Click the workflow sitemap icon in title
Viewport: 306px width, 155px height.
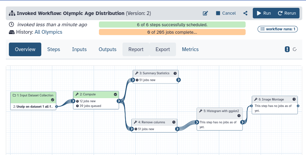(x=12, y=13)
